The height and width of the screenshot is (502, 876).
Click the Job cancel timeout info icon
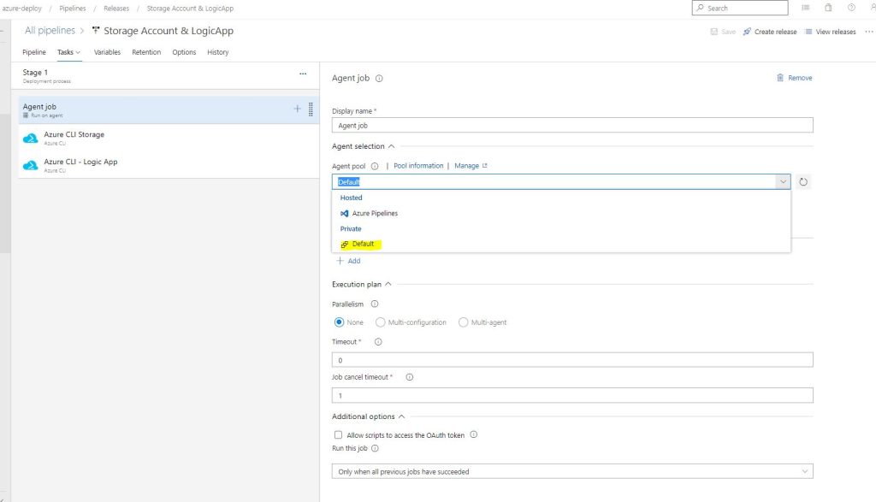(410, 377)
